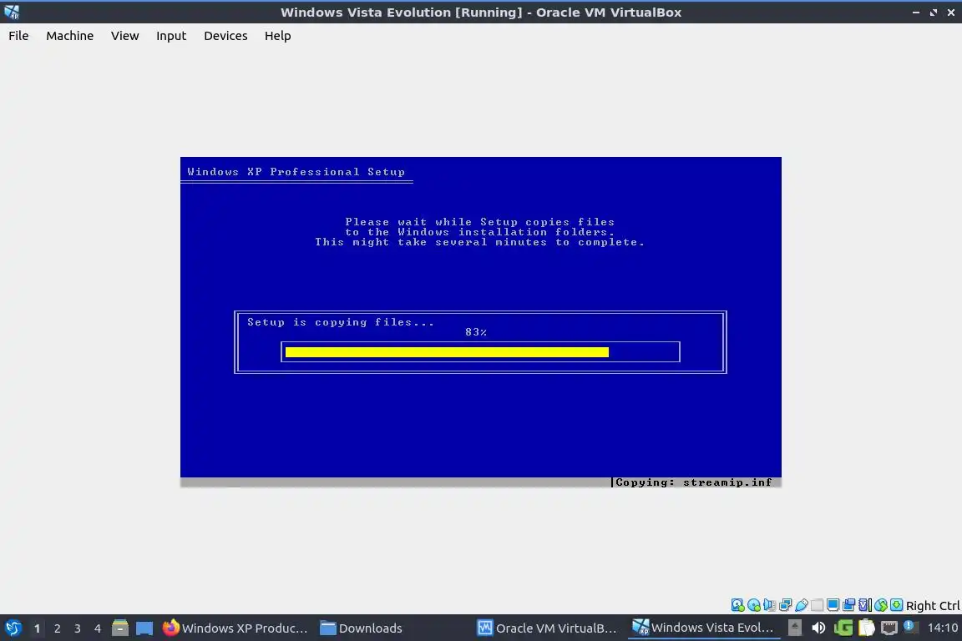Screen dimensions: 962x641
Task: Click the display settings indicator icon
Action: tap(833, 605)
